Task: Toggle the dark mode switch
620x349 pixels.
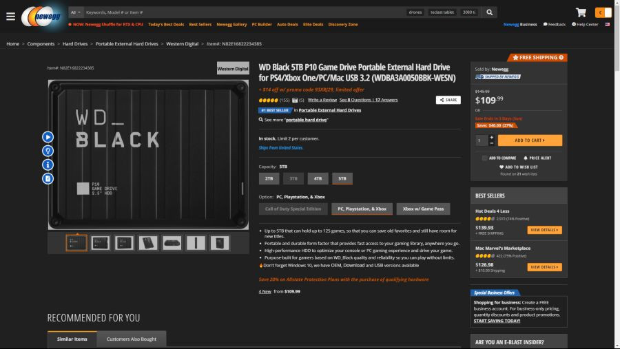Action: [x=603, y=12]
